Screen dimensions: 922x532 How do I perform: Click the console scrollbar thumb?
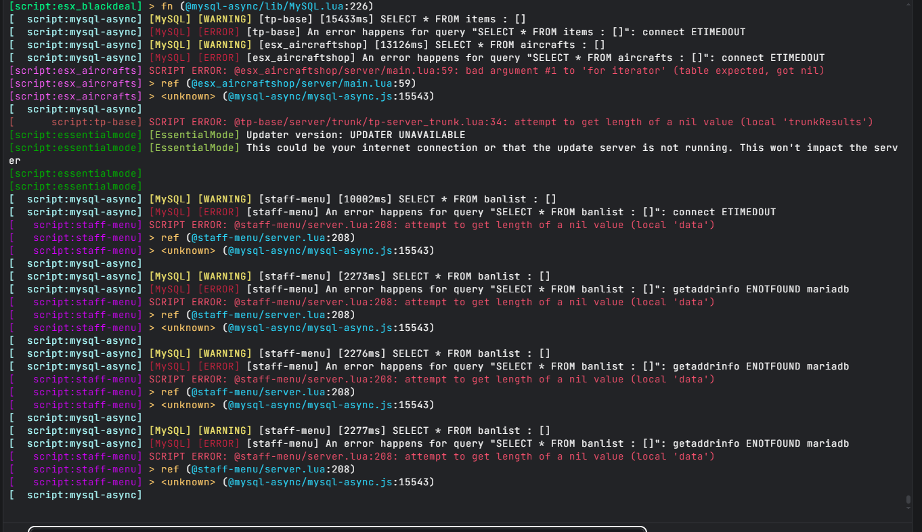908,501
